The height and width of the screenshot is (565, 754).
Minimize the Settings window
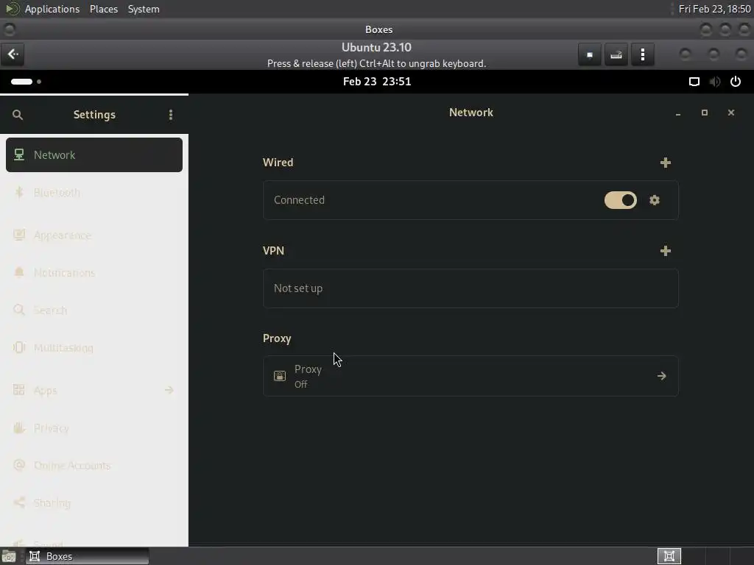(678, 113)
